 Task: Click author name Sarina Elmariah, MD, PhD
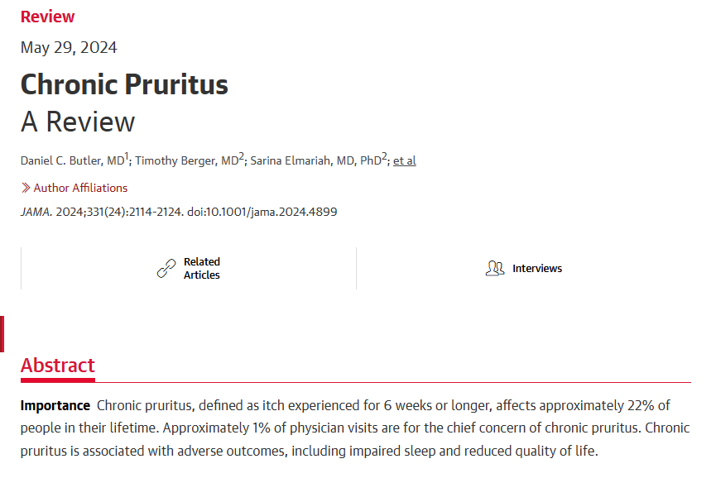click(316, 160)
